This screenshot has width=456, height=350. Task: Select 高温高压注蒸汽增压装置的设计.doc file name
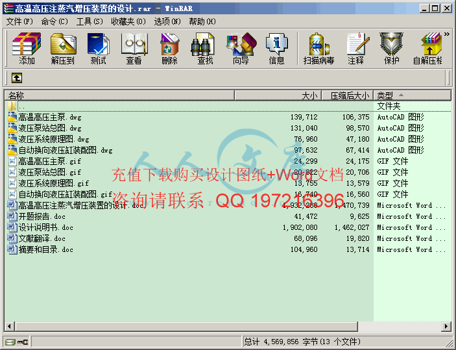81,206
